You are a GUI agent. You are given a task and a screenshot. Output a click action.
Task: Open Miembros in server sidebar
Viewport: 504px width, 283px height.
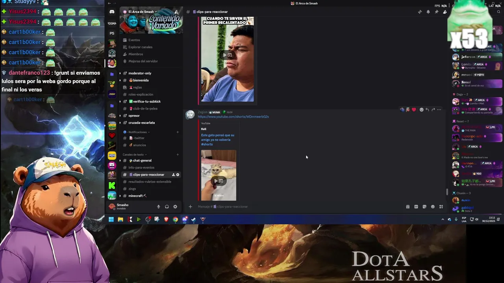coord(151,54)
